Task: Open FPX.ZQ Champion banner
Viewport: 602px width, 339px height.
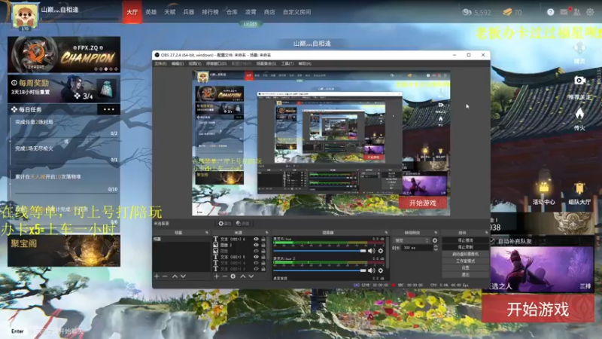Action: [64, 54]
